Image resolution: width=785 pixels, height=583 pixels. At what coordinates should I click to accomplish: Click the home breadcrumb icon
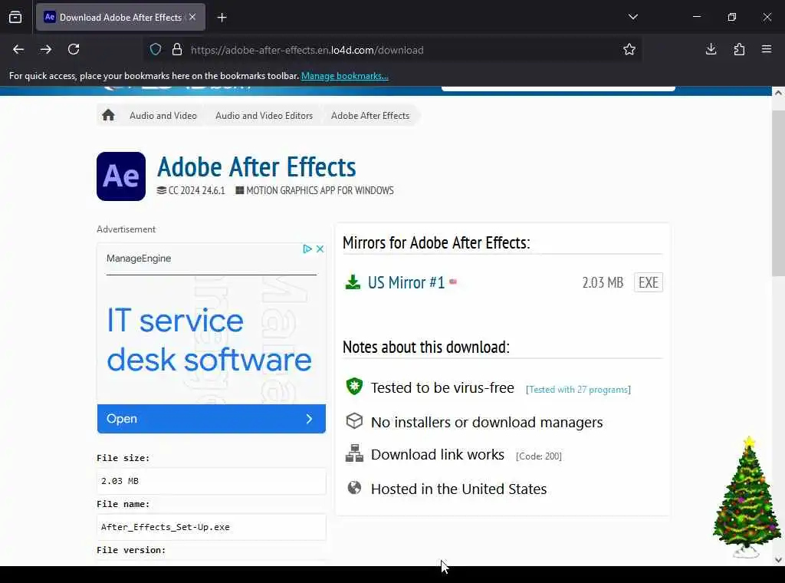[108, 115]
